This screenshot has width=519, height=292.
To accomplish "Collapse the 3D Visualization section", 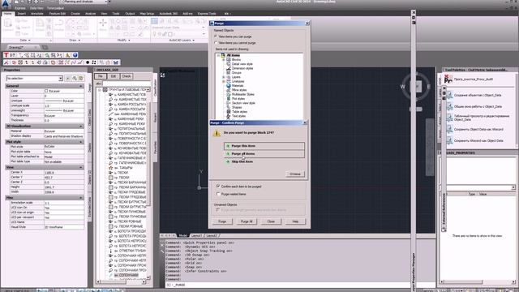I will tap(81, 127).
